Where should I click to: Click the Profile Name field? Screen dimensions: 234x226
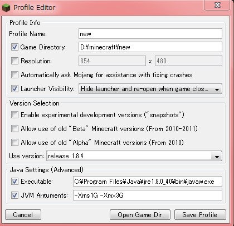point(150,34)
